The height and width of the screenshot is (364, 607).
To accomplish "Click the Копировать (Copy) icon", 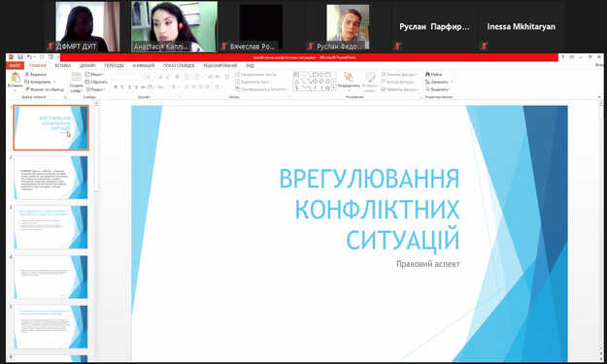I will pyautogui.click(x=27, y=82).
